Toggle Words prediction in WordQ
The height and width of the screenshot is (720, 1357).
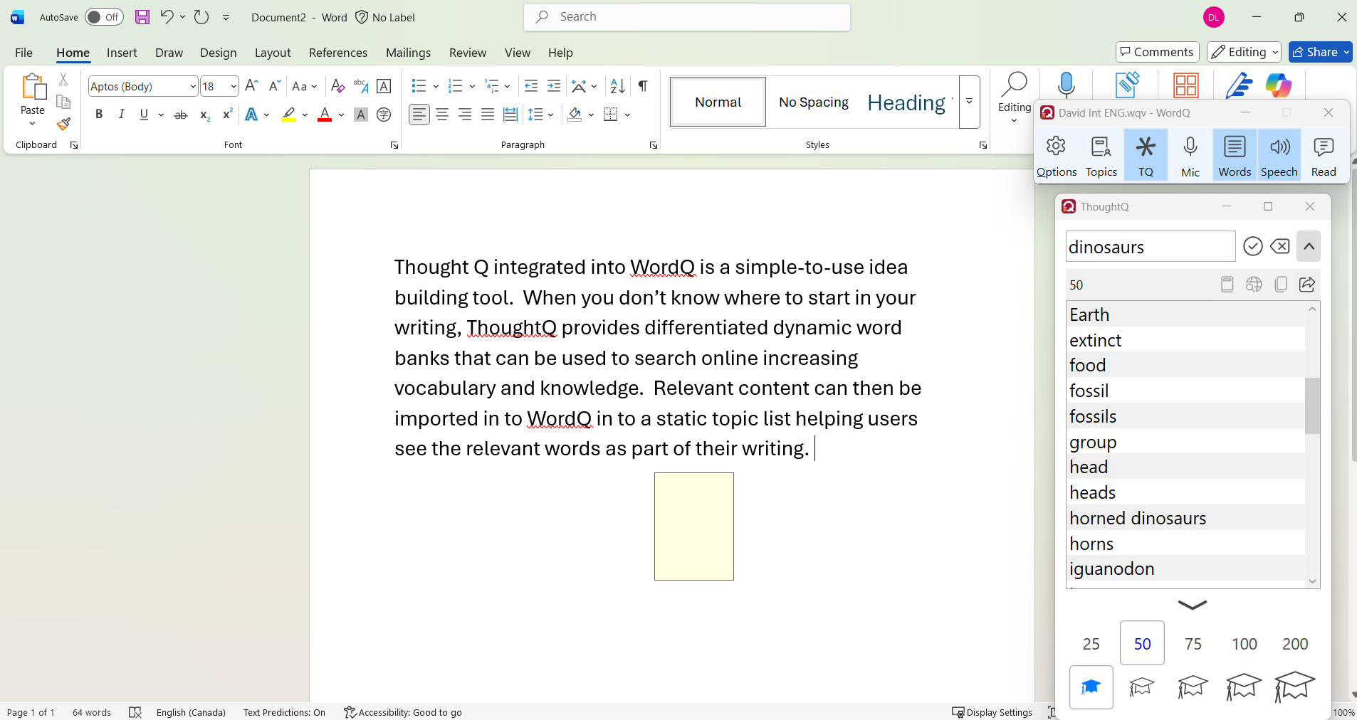tap(1235, 156)
